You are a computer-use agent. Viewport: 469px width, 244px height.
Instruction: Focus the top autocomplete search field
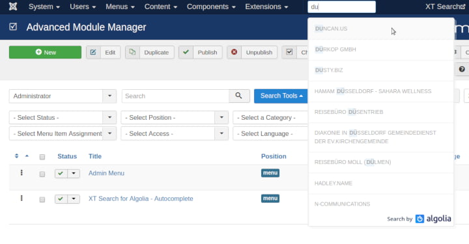click(x=341, y=7)
